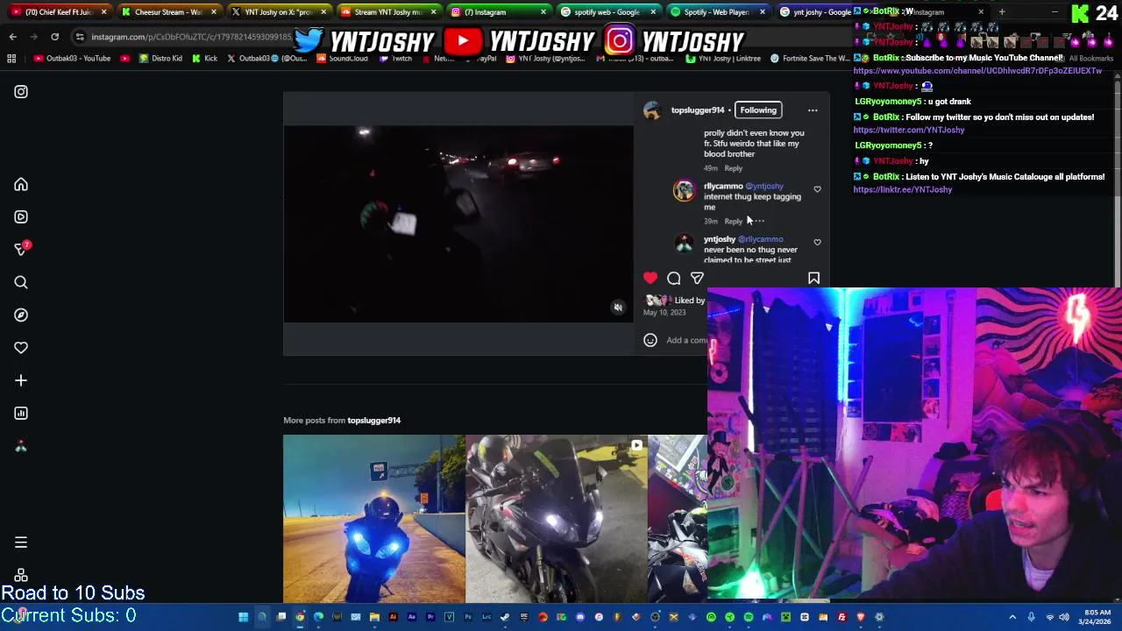Switch to the Chief Keef YouTube tab
This screenshot has height=631, width=1122.
coord(60,12)
